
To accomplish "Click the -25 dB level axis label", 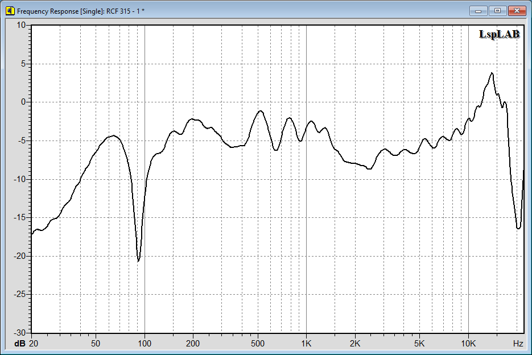I will (x=19, y=294).
